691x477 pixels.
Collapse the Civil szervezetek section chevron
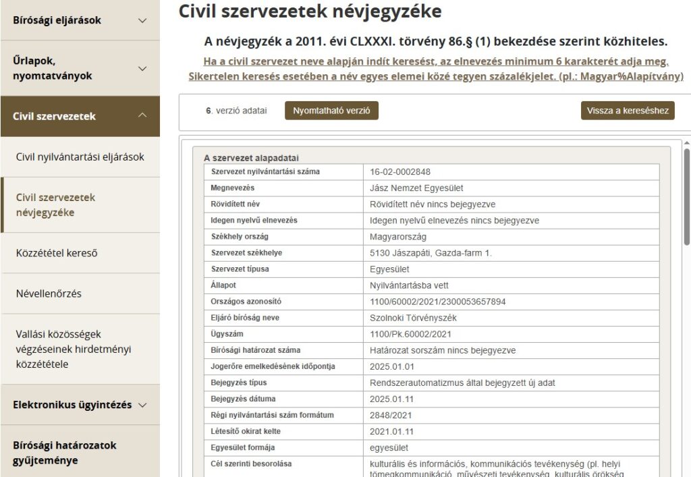tap(142, 115)
